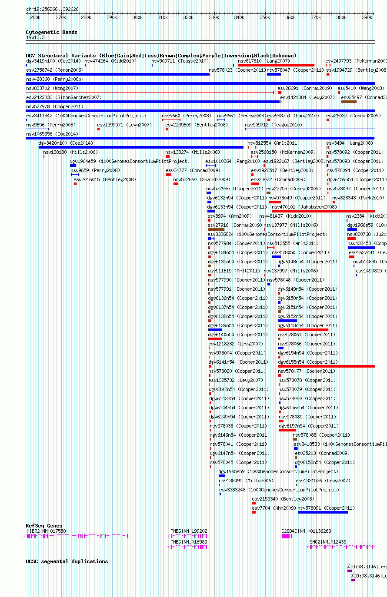Click the nsv578066 (Cooper2011) blue marker

(x=281, y=348)
